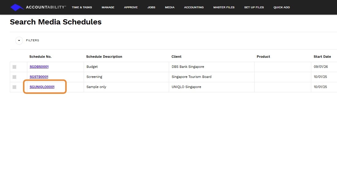Open schedule SGDBS0001 link
Viewport: 337px width, 188px height.
pyautogui.click(x=39, y=67)
